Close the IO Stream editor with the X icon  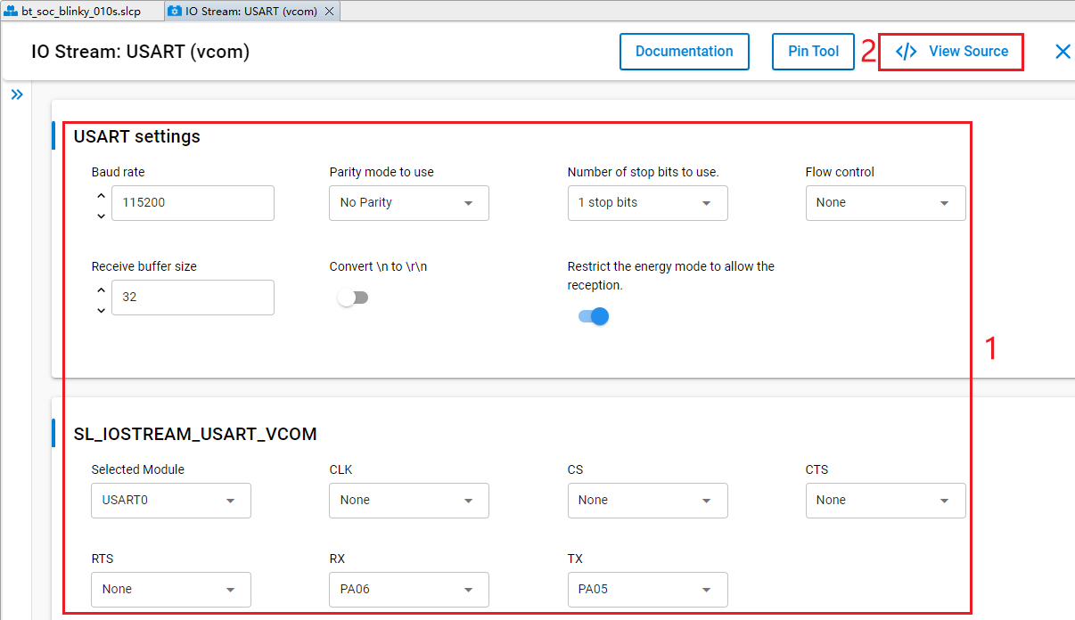(1063, 52)
